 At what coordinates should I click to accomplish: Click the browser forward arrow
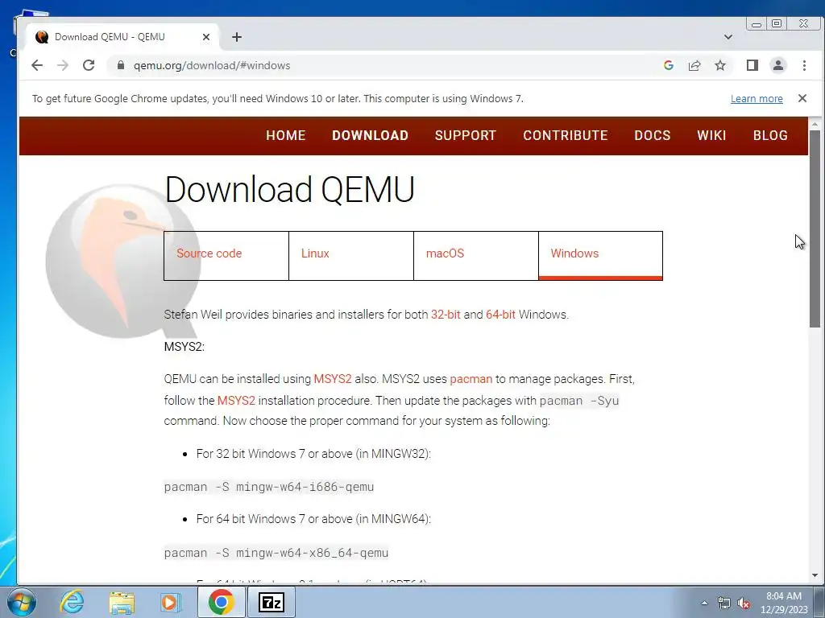point(63,65)
